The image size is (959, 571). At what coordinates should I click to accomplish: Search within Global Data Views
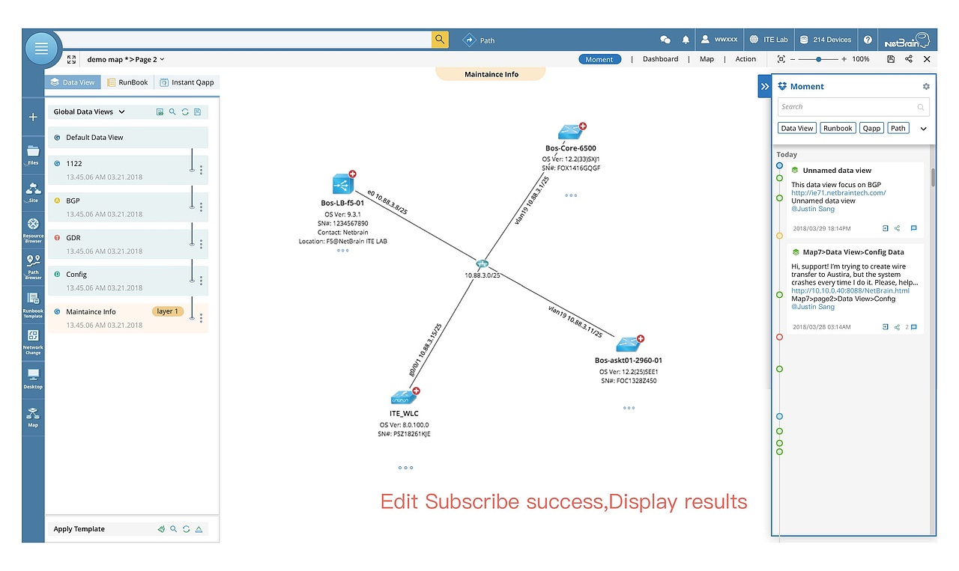click(172, 112)
